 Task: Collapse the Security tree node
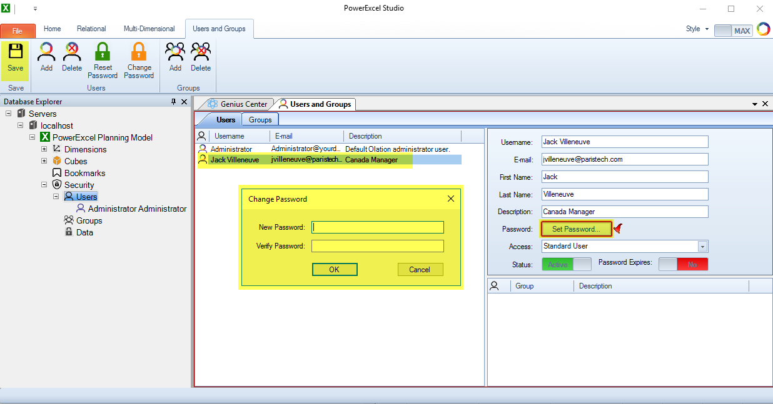(44, 185)
